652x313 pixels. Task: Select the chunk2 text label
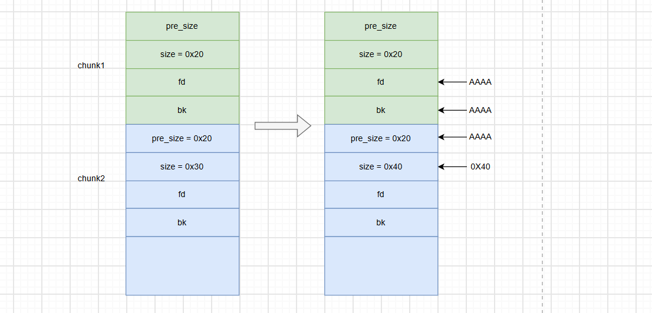91,178
